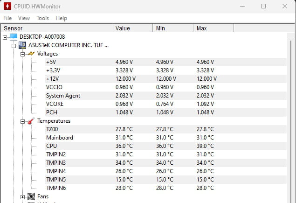The width and height of the screenshot is (296, 203).
Task: Click the Sensor column header
Action: tap(56, 28)
